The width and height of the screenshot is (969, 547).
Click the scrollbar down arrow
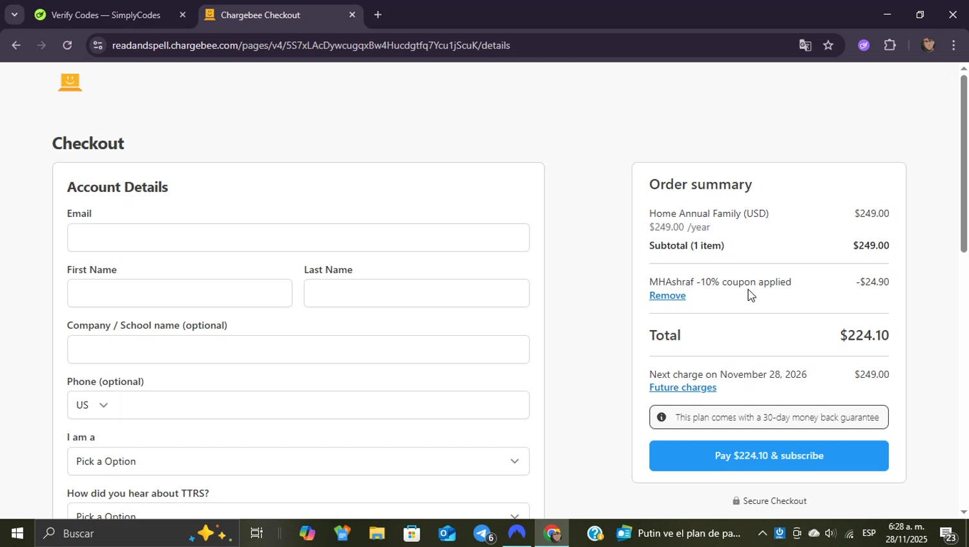pos(964,512)
